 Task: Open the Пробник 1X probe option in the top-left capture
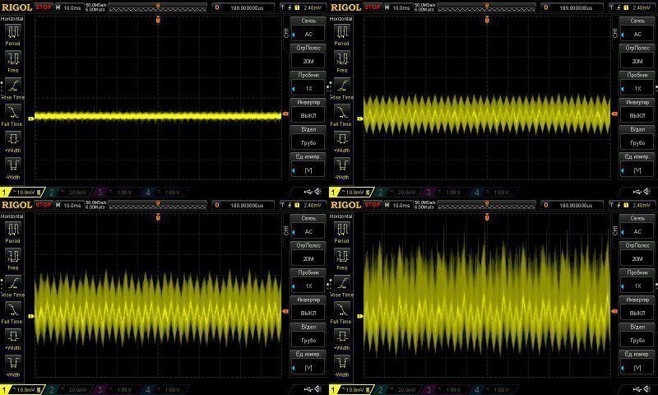pos(308,83)
